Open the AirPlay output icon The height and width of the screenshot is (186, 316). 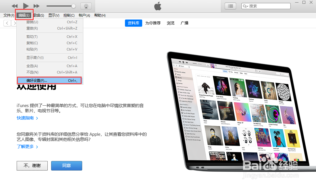(86, 6)
